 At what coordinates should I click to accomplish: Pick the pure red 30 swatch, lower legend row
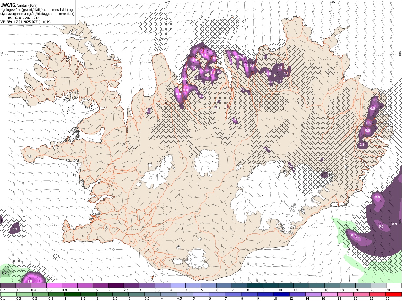pyautogui.click(x=394, y=294)
